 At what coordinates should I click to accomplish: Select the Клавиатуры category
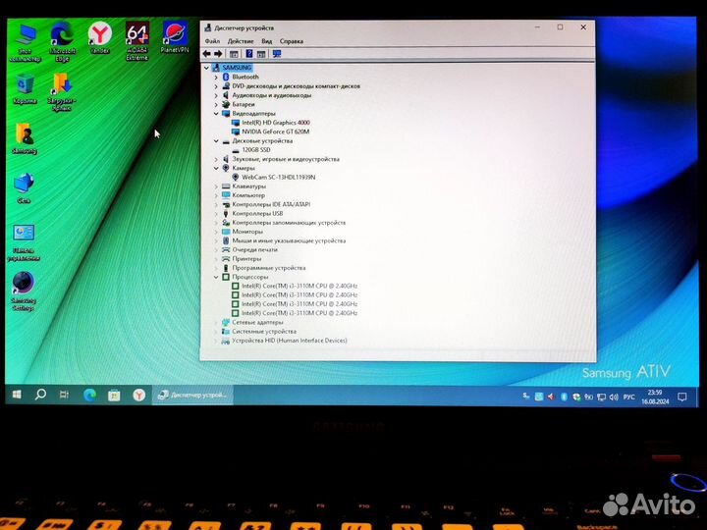248,186
